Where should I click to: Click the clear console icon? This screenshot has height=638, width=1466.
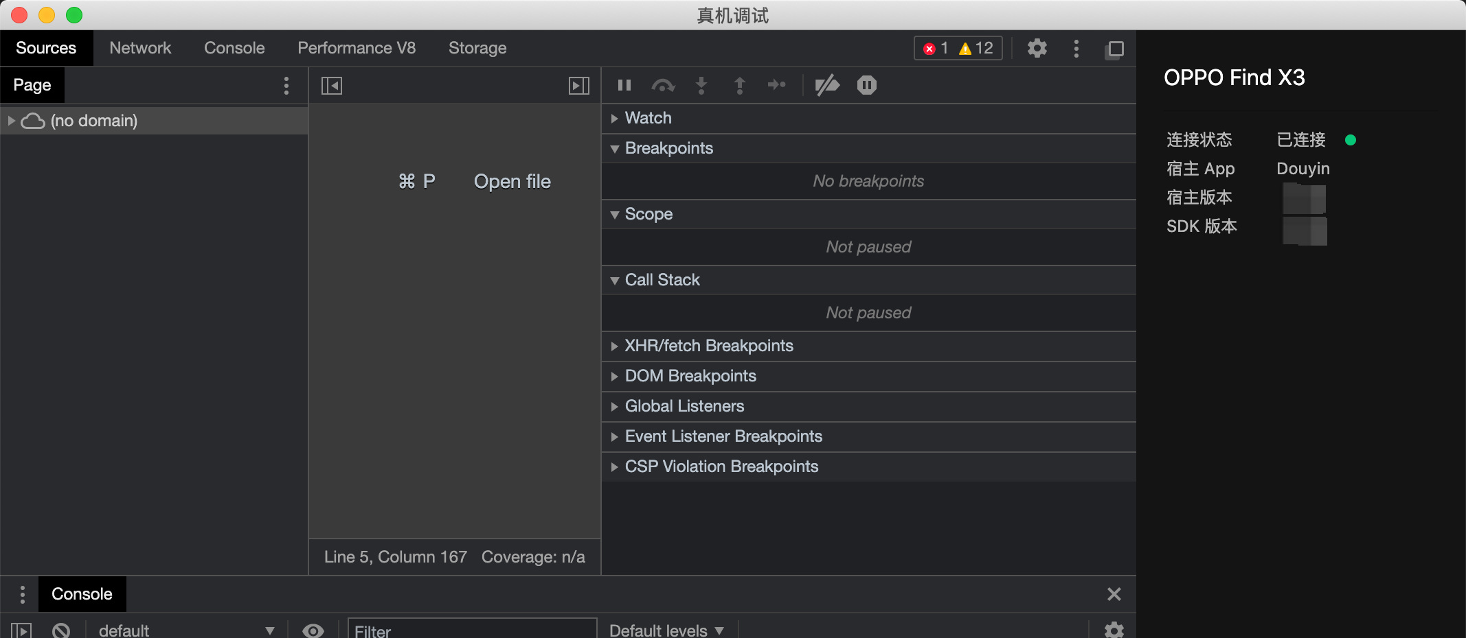click(x=61, y=630)
